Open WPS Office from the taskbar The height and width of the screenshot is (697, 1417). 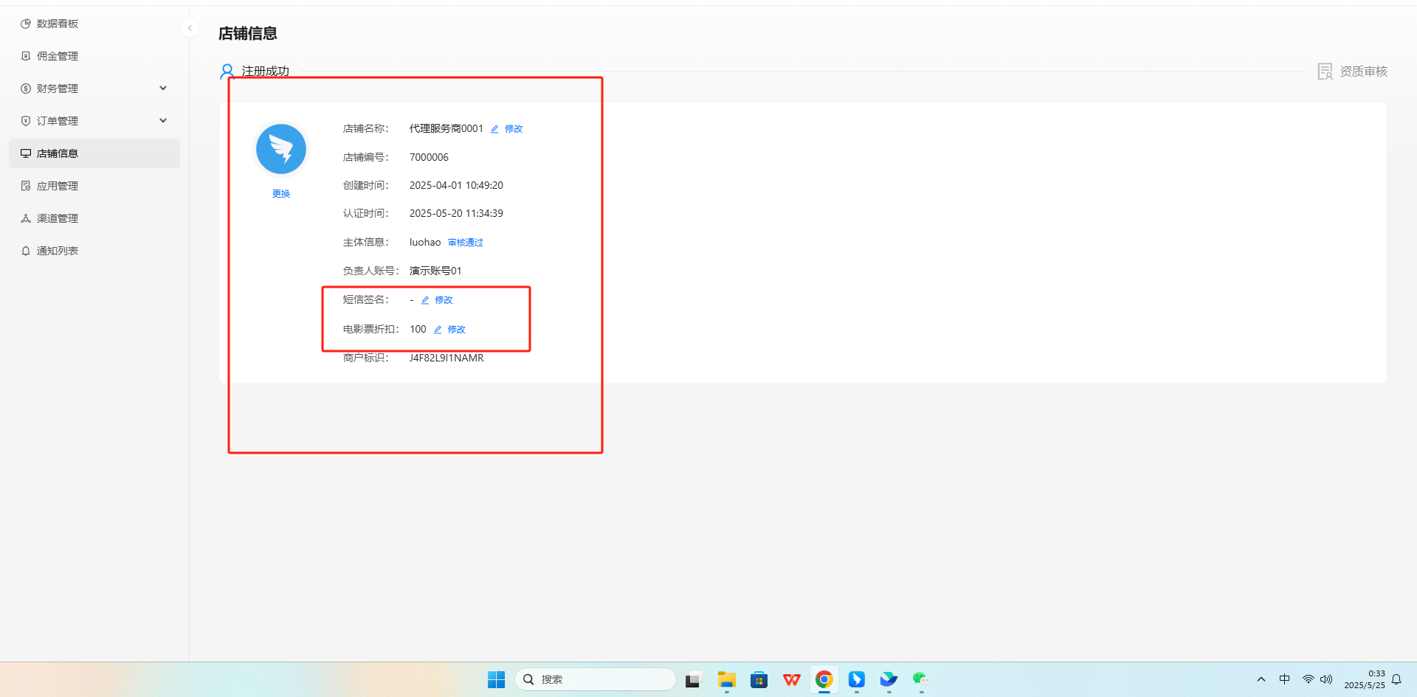point(791,679)
